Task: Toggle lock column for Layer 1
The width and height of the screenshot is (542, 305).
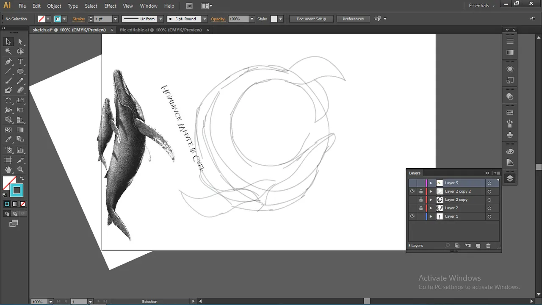Action: point(421,216)
